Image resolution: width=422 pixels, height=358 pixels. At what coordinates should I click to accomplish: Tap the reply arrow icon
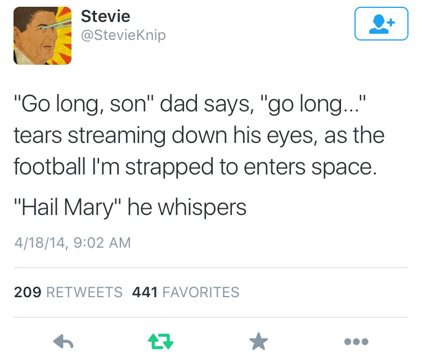pos(64,341)
